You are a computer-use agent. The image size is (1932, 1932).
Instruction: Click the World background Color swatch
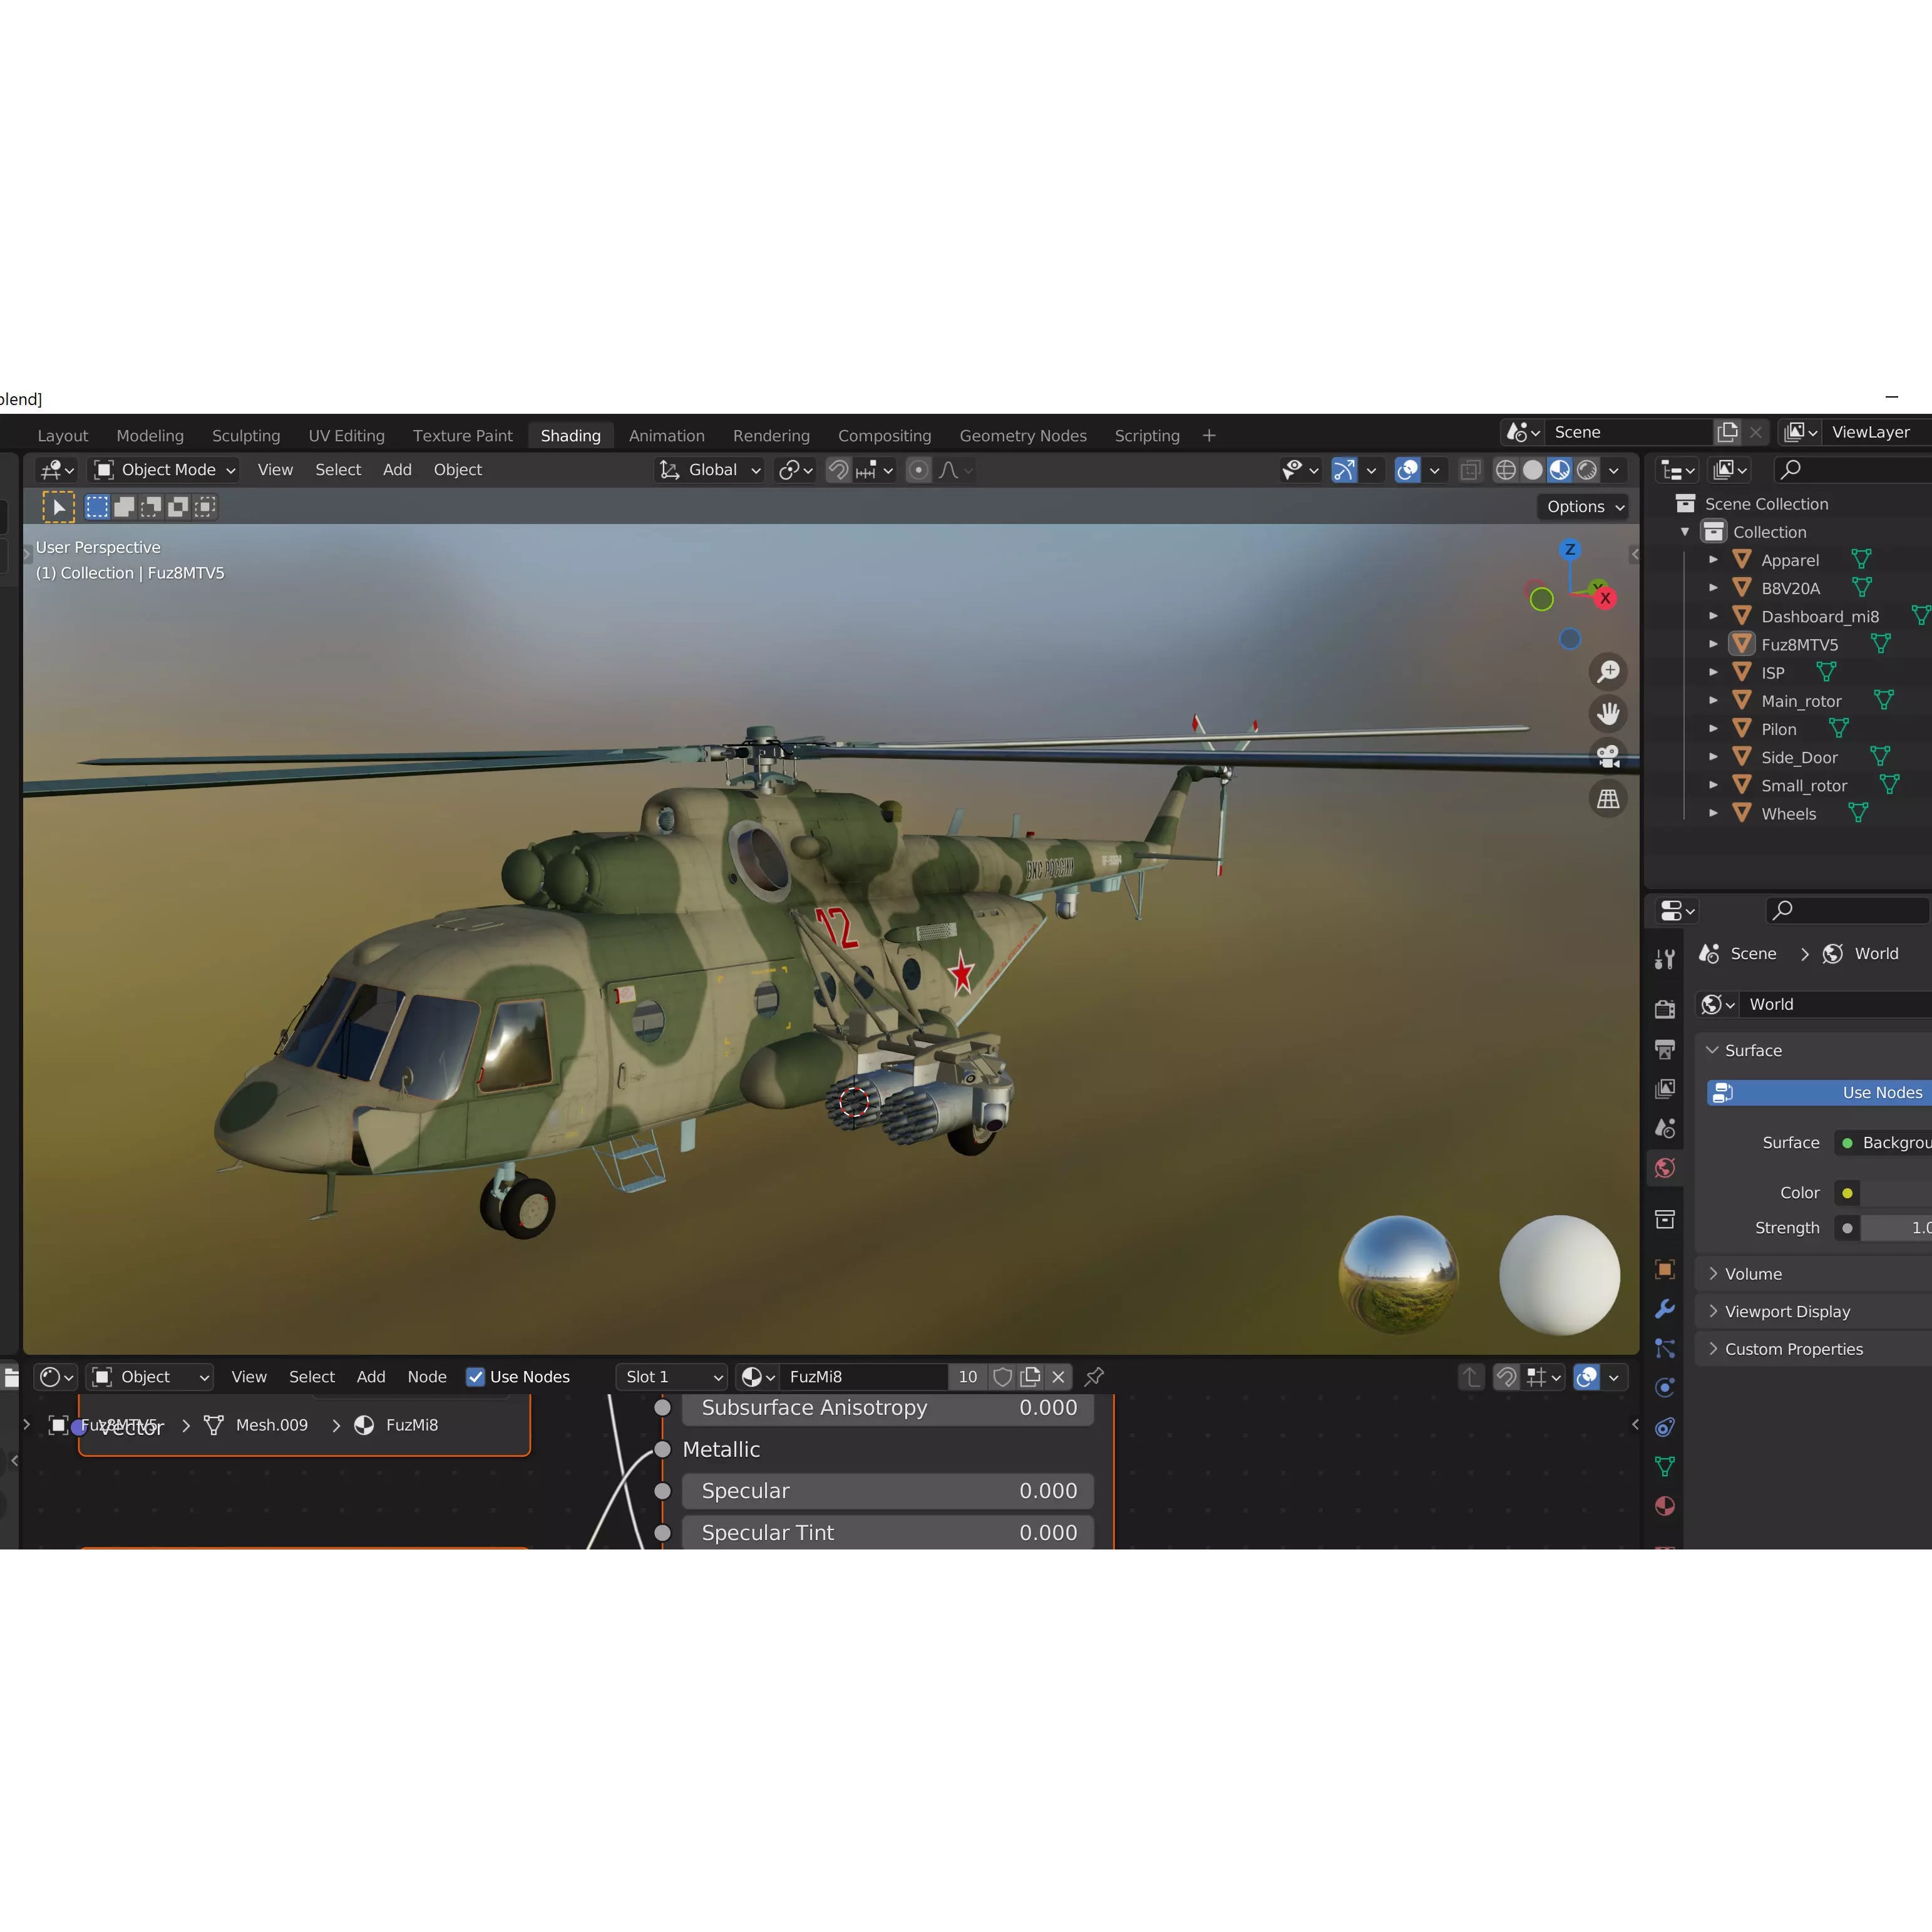(x=1847, y=1192)
